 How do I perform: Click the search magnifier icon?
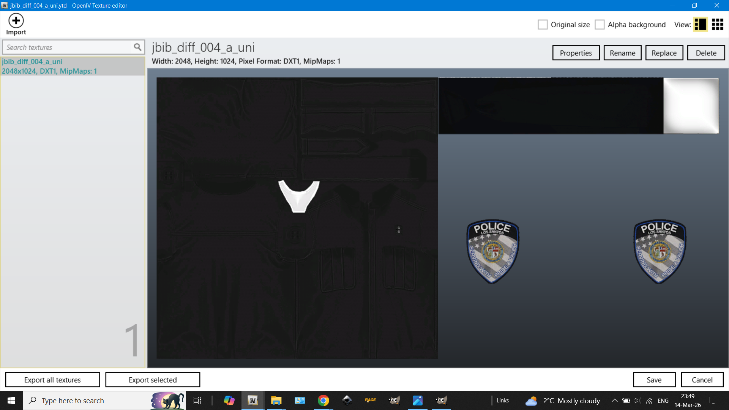point(137,47)
